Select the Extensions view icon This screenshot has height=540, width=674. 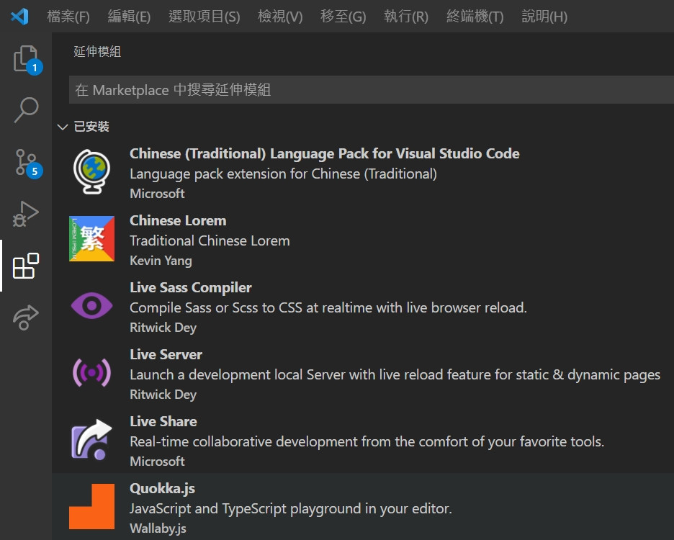click(x=26, y=266)
